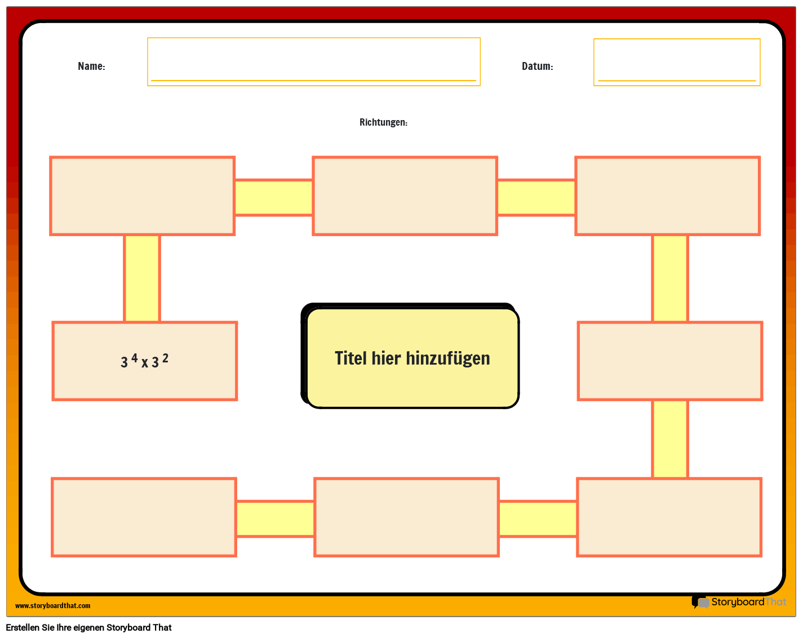The image size is (803, 638).
Task: Select the empty top-right beige box
Action: point(667,196)
